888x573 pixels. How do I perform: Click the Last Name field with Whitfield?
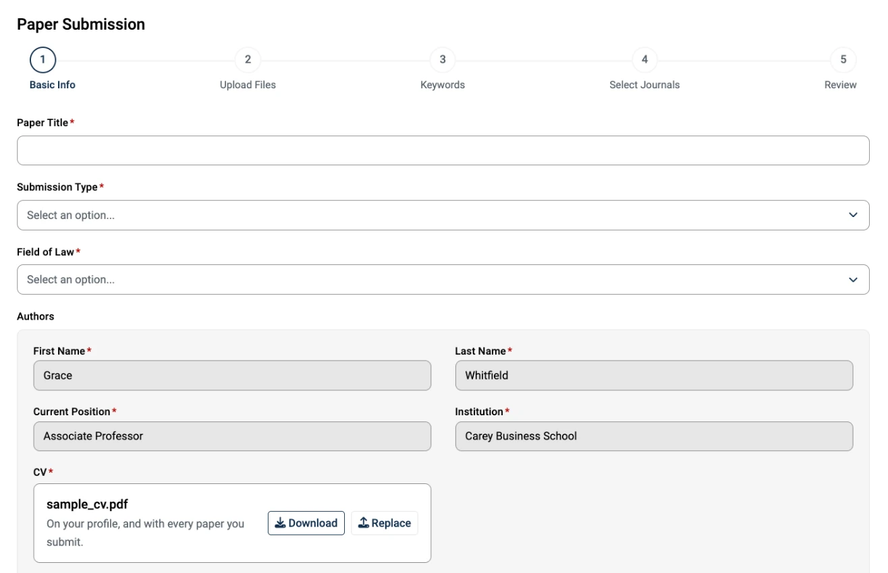click(x=654, y=375)
